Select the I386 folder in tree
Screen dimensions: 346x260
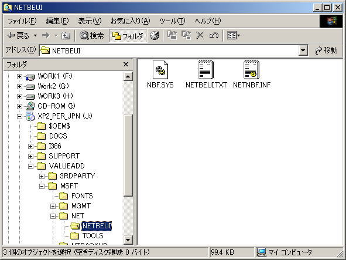[55, 146]
